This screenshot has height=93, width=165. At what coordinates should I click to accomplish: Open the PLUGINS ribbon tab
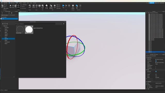(35, 3)
